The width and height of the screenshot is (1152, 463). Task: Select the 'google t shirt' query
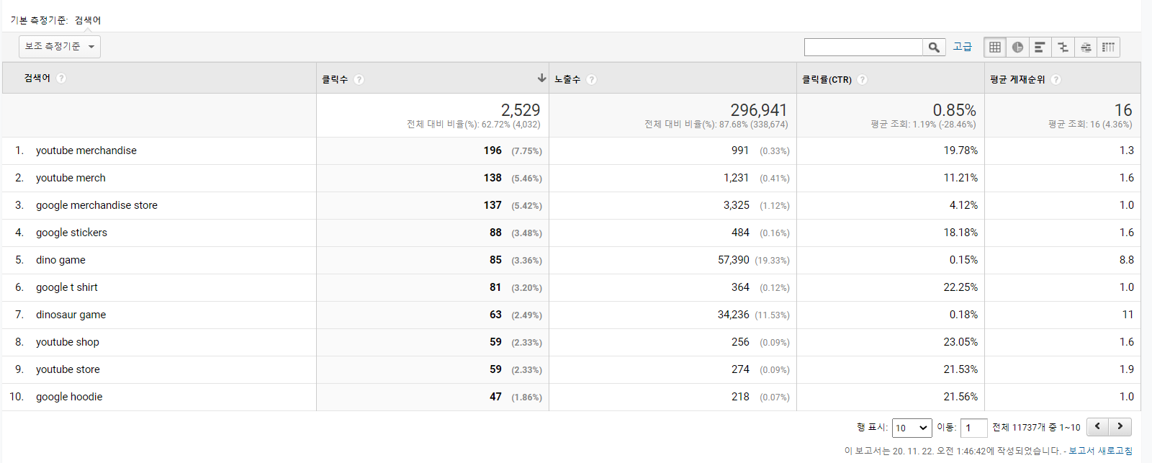point(67,287)
